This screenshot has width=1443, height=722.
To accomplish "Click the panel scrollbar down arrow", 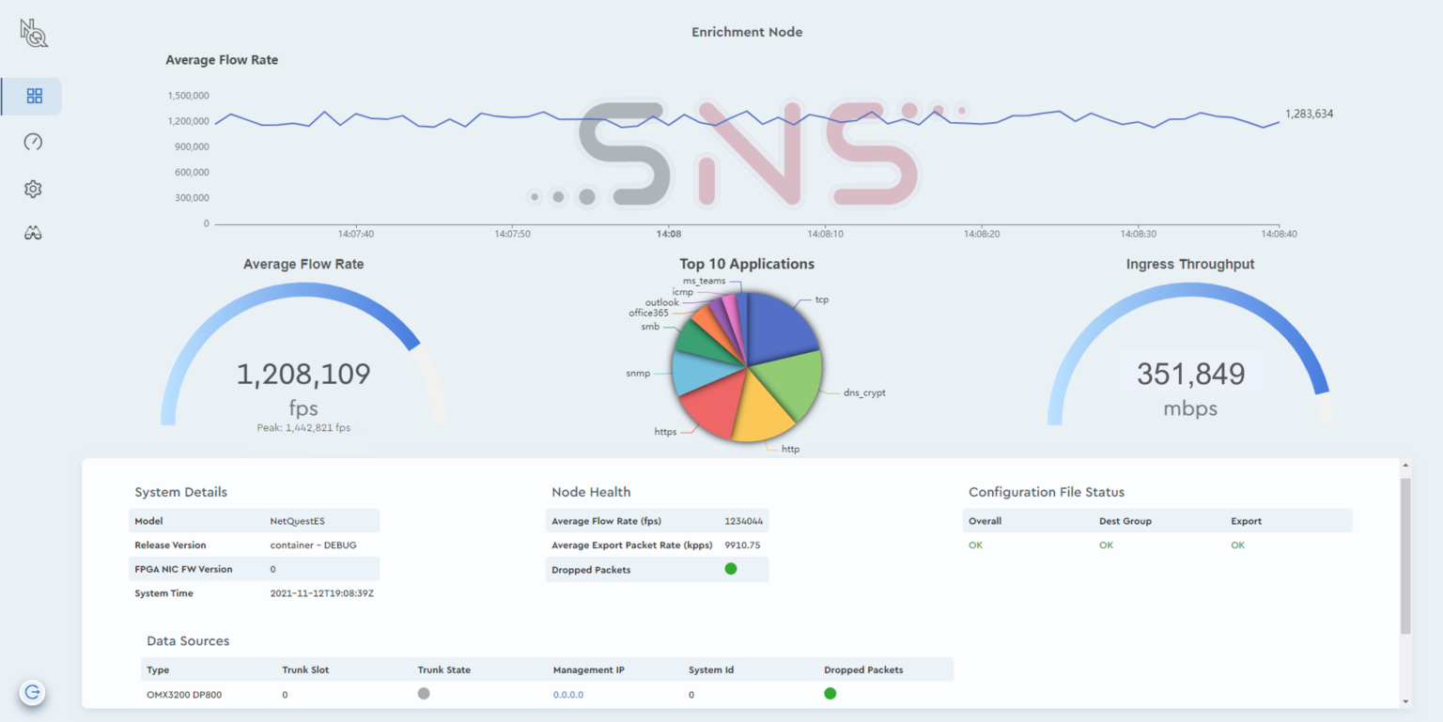I will (1405, 701).
